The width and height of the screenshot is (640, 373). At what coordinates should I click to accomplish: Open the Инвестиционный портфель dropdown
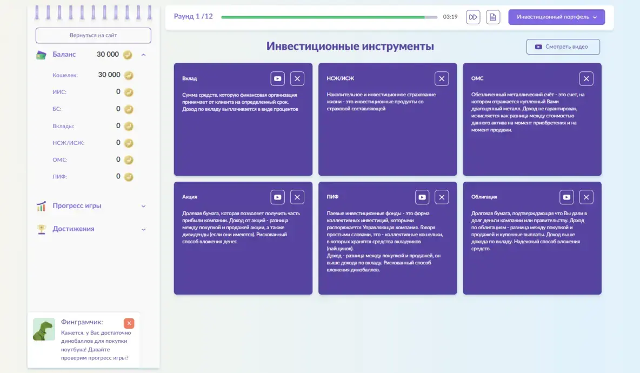pyautogui.click(x=556, y=17)
